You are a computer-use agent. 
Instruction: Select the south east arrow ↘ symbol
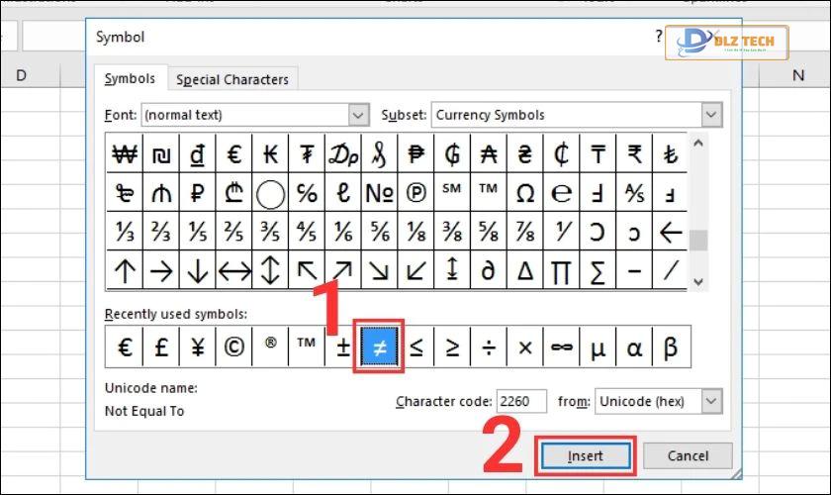point(380,270)
